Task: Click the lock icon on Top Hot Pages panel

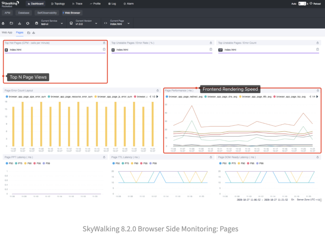Action: coord(104,43)
